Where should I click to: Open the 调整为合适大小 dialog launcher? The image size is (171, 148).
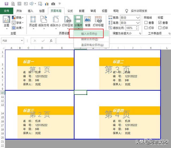click(140, 33)
